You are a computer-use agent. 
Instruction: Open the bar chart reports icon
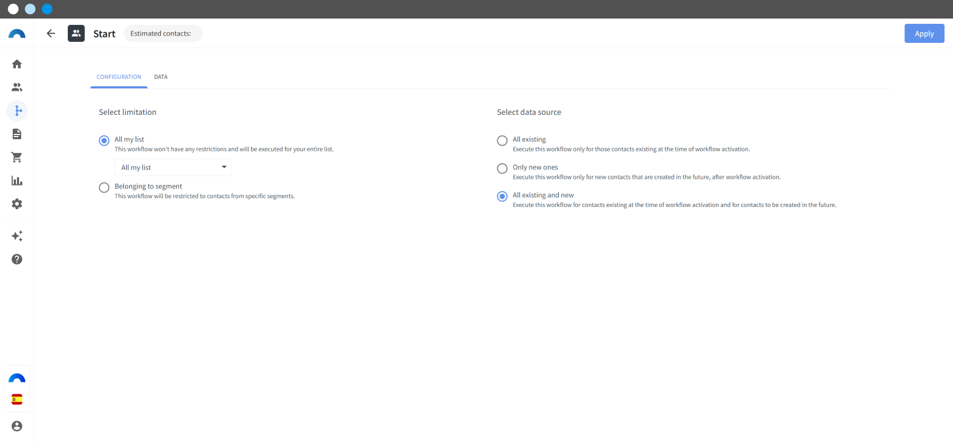pos(17,181)
